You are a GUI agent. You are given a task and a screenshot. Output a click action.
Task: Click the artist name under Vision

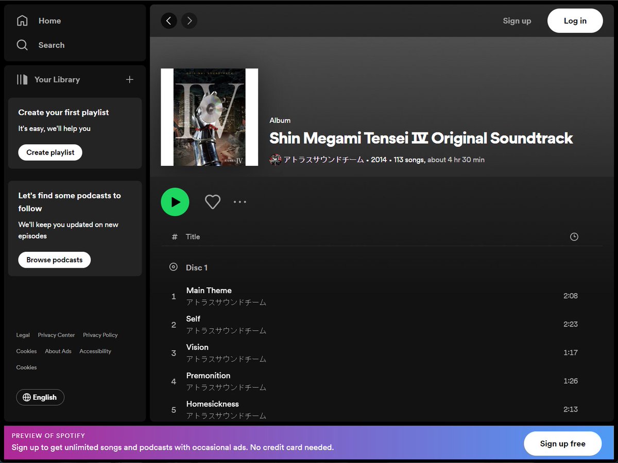pyautogui.click(x=226, y=359)
